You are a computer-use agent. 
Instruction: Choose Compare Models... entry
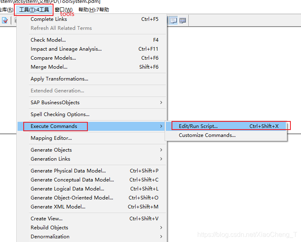[92, 58]
